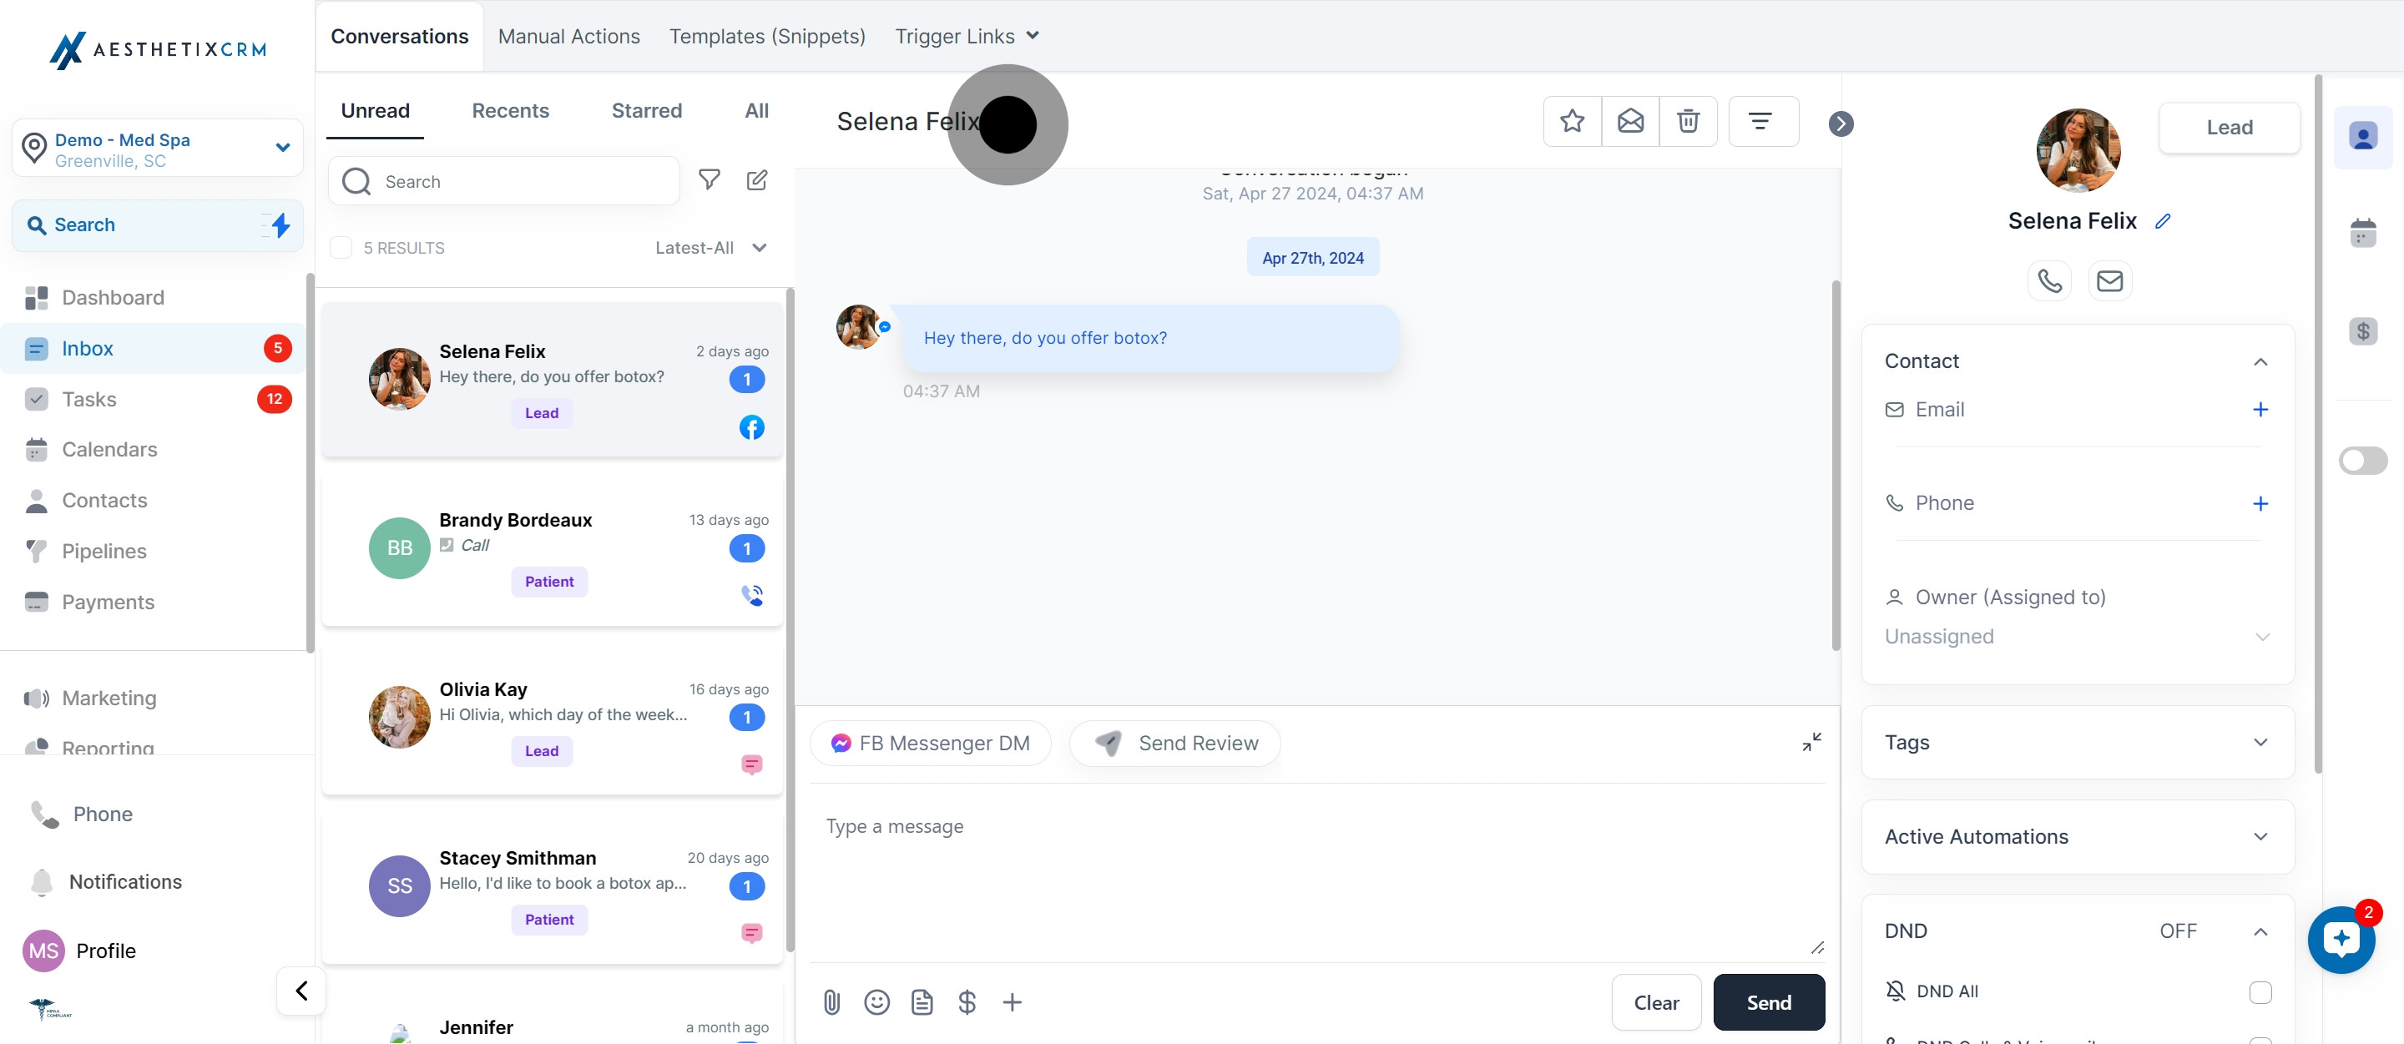Click the attachment paperclip icon
This screenshot has width=2404, height=1044.
tap(831, 1002)
